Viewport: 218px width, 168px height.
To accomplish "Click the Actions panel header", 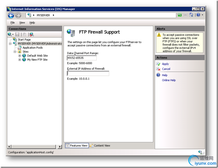I will coord(180,57).
